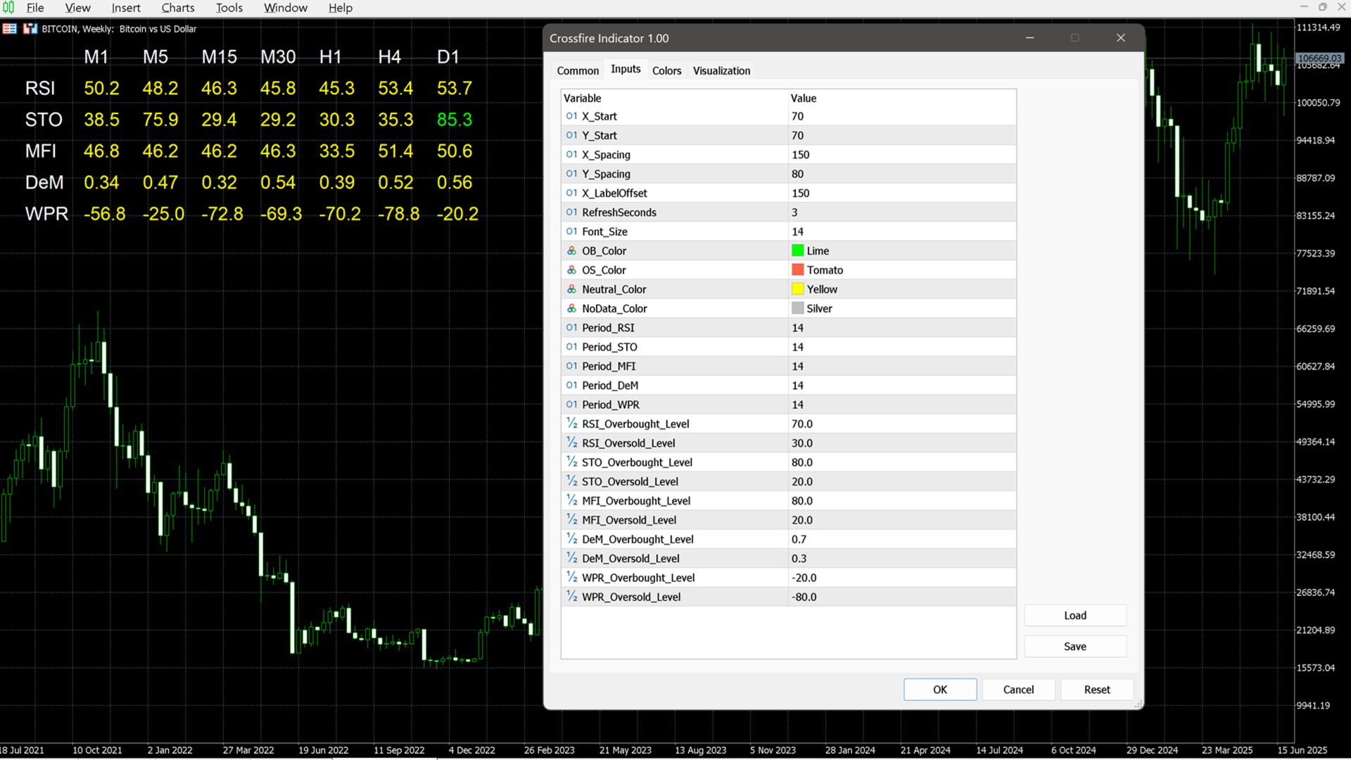Click the candlestick chart icon beside BITCOIN title

(x=30, y=29)
